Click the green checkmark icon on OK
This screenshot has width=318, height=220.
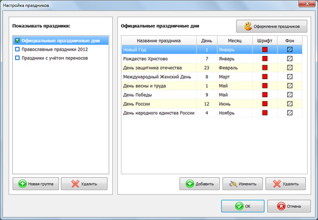point(239,206)
